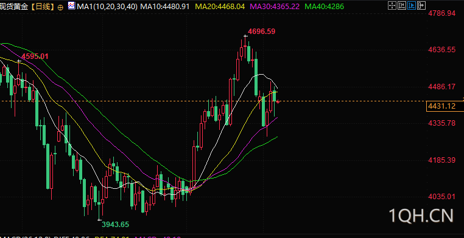Click the 4035.01 price axis label

click(442, 197)
